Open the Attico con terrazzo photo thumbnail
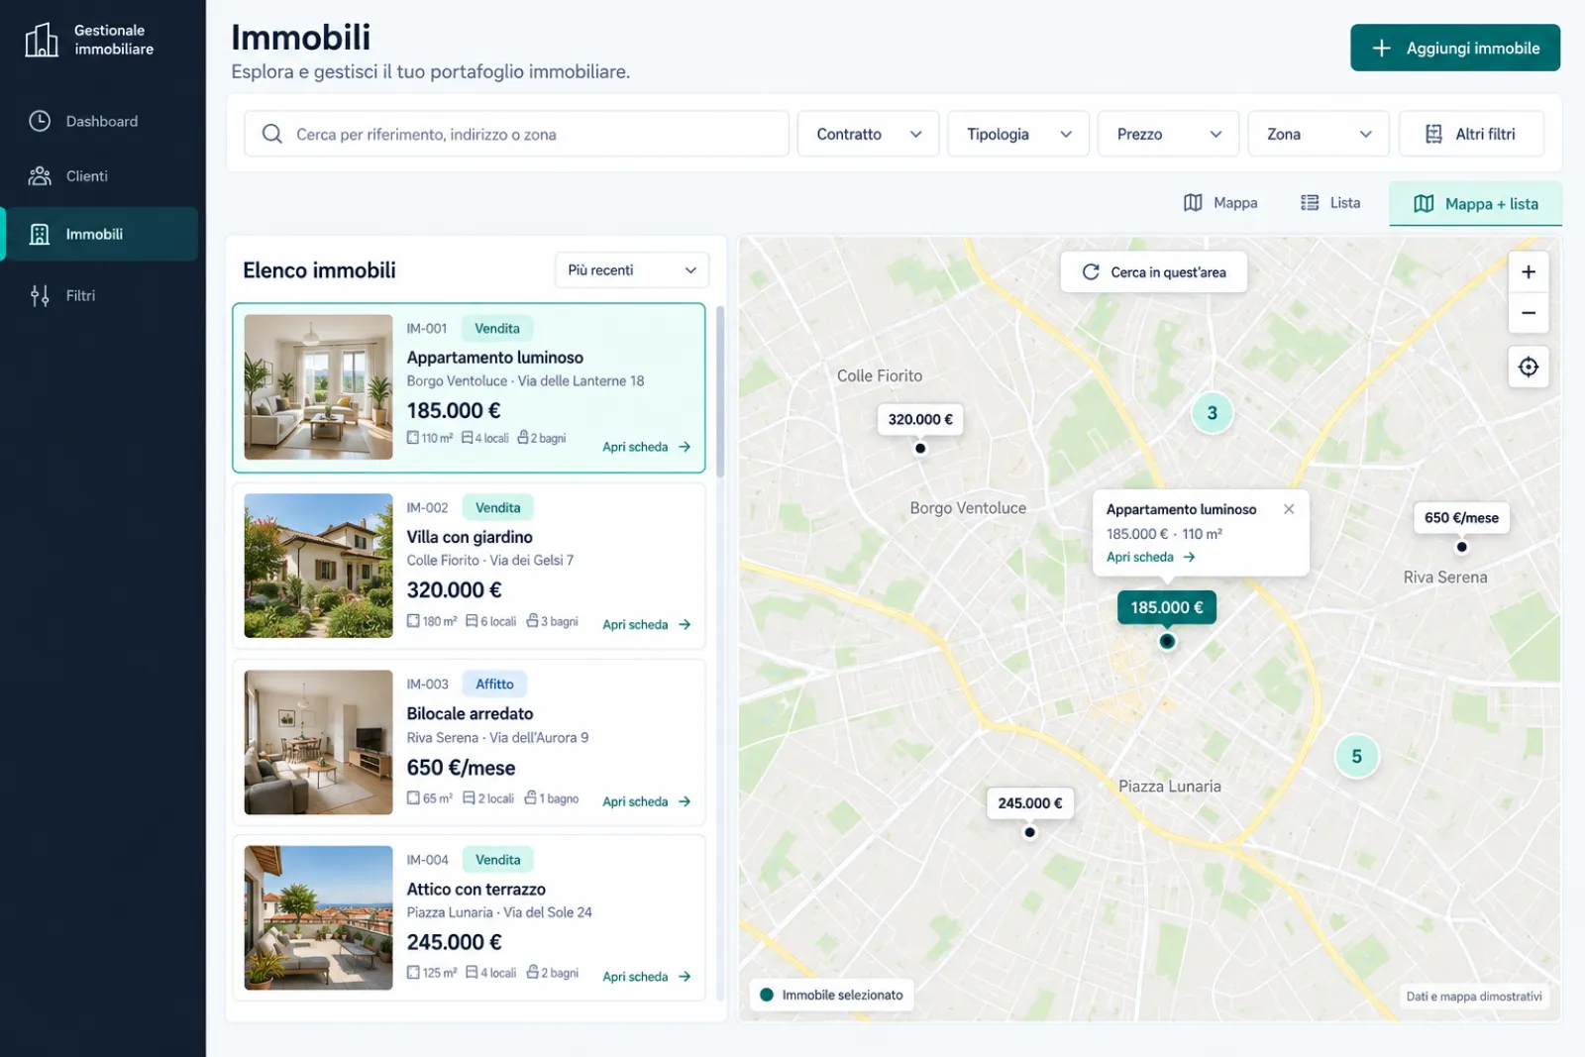1585x1057 pixels. pyautogui.click(x=318, y=917)
